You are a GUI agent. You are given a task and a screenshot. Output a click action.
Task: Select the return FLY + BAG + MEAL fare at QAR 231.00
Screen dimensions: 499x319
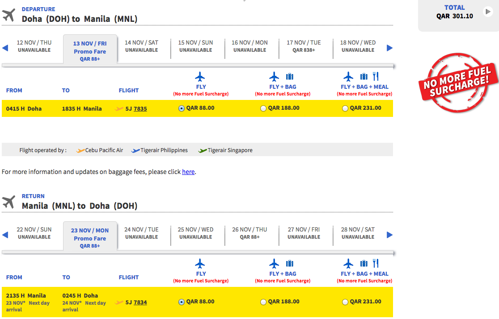[x=345, y=302]
